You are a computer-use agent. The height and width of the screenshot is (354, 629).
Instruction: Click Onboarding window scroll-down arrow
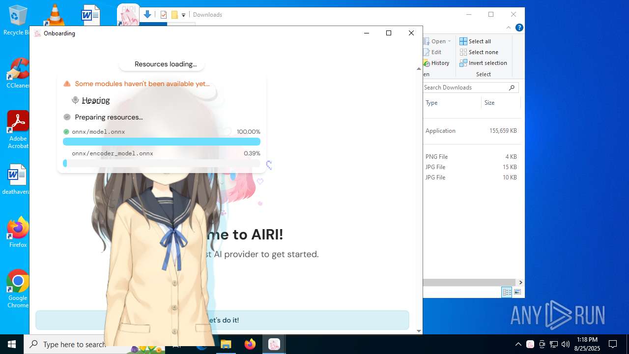419,331
